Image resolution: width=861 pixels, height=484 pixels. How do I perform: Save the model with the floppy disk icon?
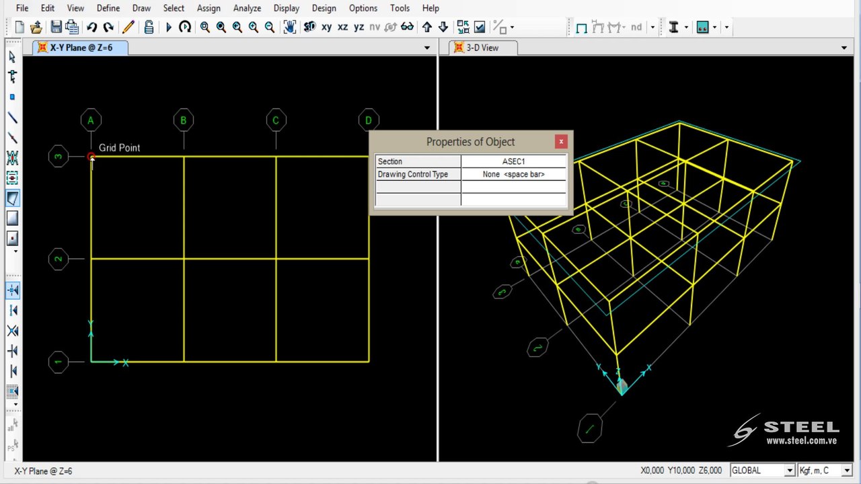pyautogui.click(x=57, y=28)
